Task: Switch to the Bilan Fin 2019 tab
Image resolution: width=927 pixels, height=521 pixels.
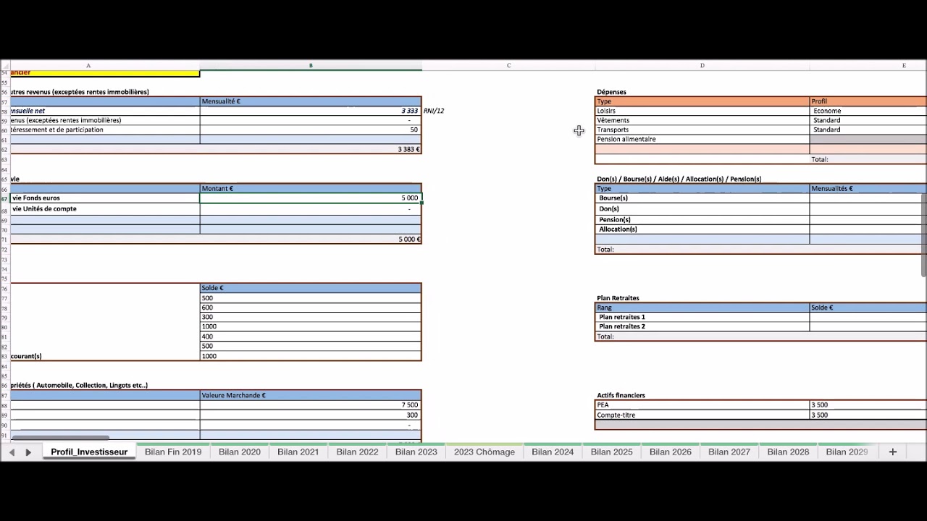Action: click(173, 452)
